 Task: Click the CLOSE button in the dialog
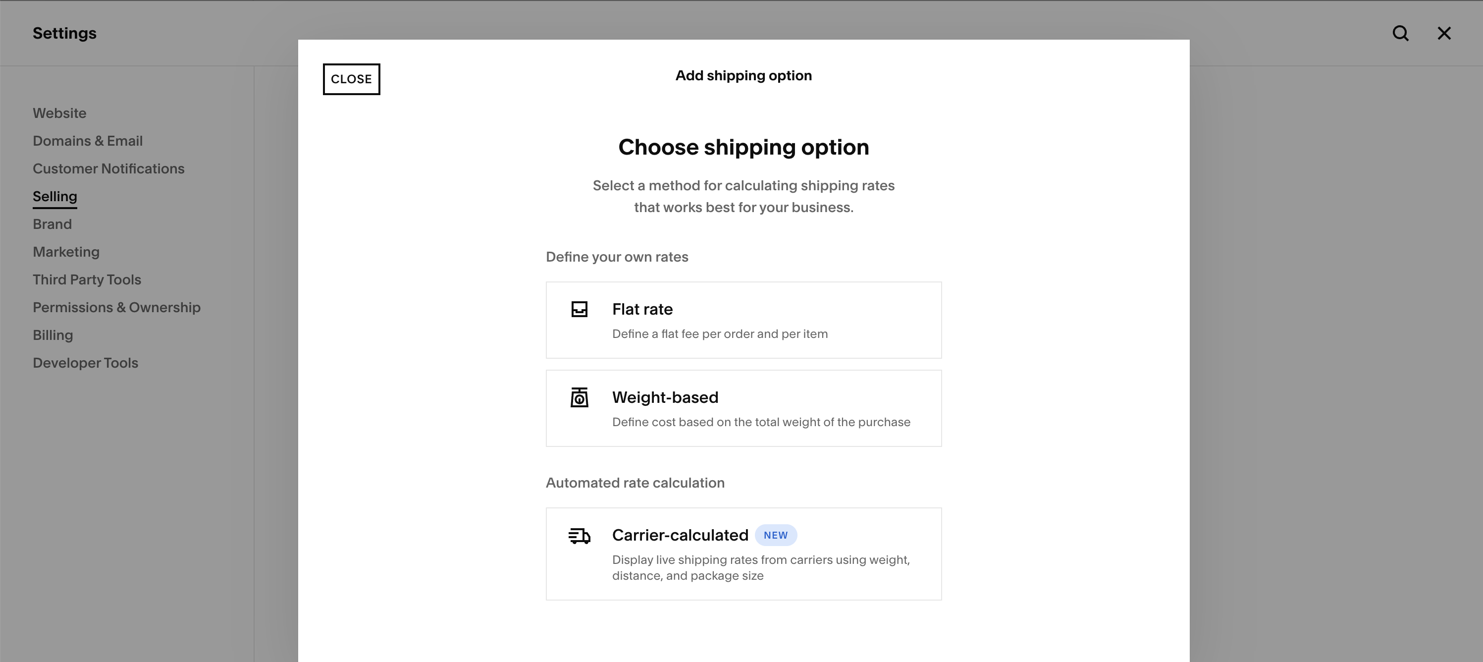pyautogui.click(x=351, y=79)
